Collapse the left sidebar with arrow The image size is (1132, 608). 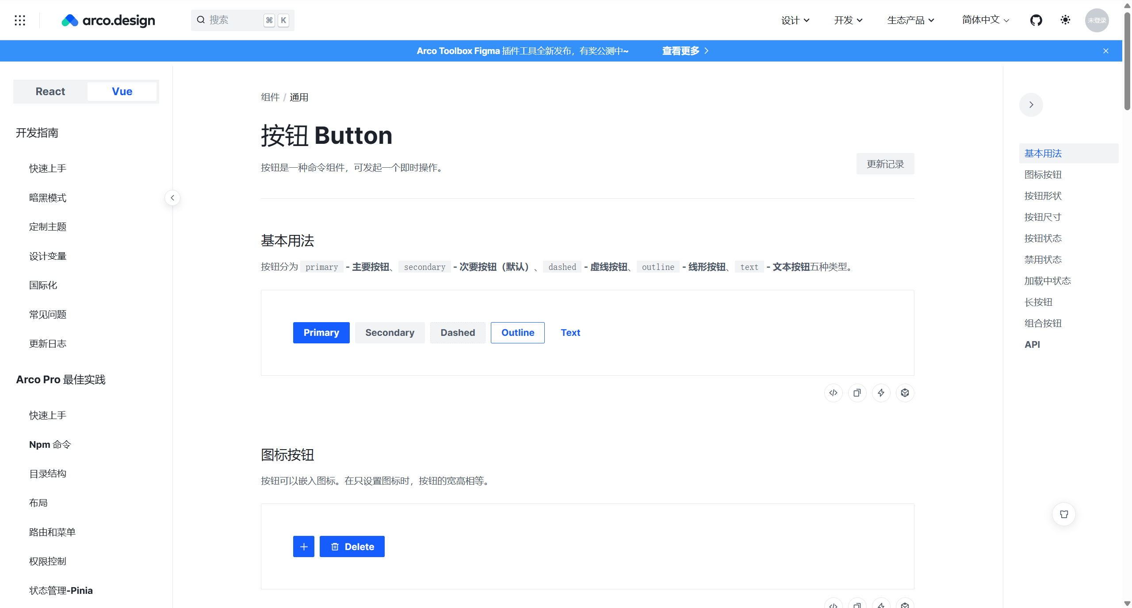pos(172,198)
